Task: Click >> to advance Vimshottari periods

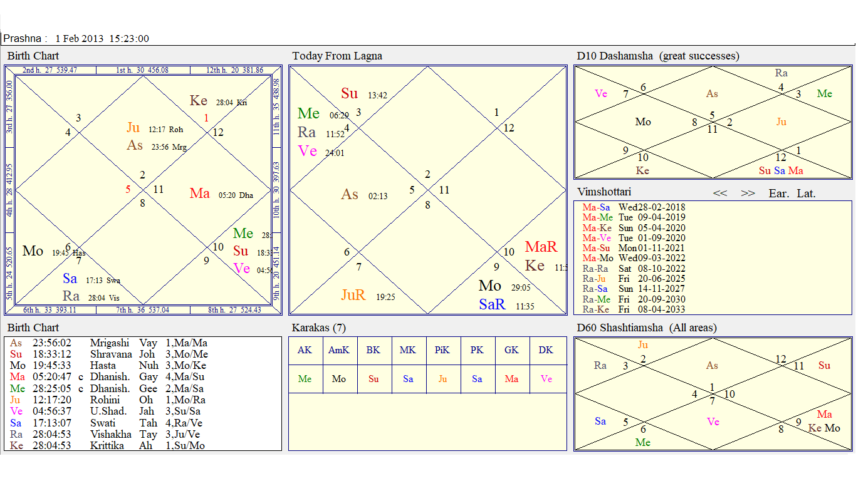Action: click(748, 194)
